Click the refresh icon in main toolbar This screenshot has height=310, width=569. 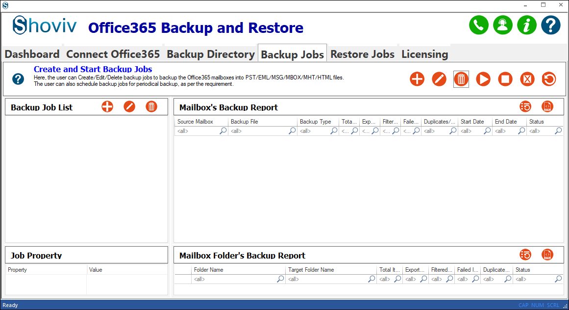point(549,79)
